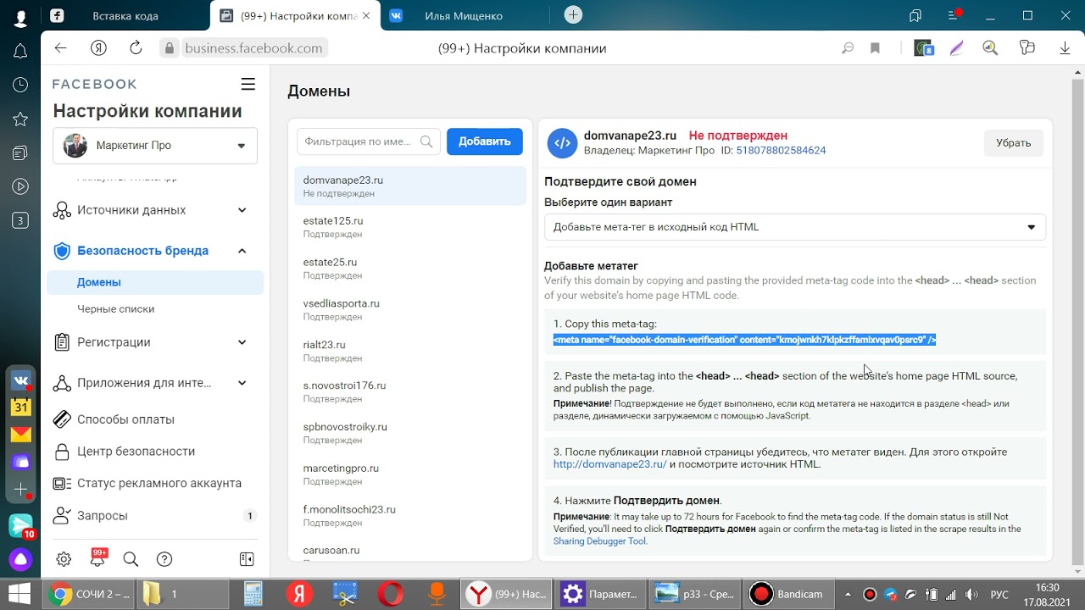1085x610 pixels.
Task: Collapse the sidebar panel icon
Action: tap(247, 559)
